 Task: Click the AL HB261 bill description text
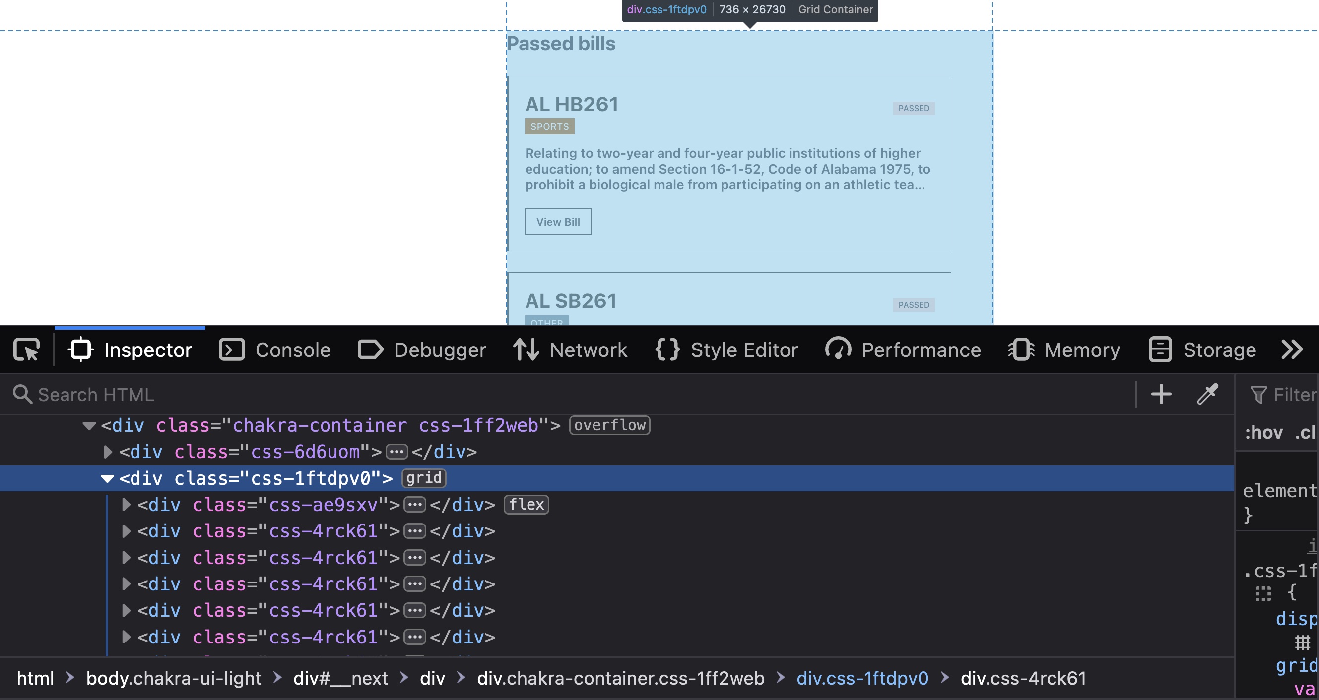(x=727, y=169)
